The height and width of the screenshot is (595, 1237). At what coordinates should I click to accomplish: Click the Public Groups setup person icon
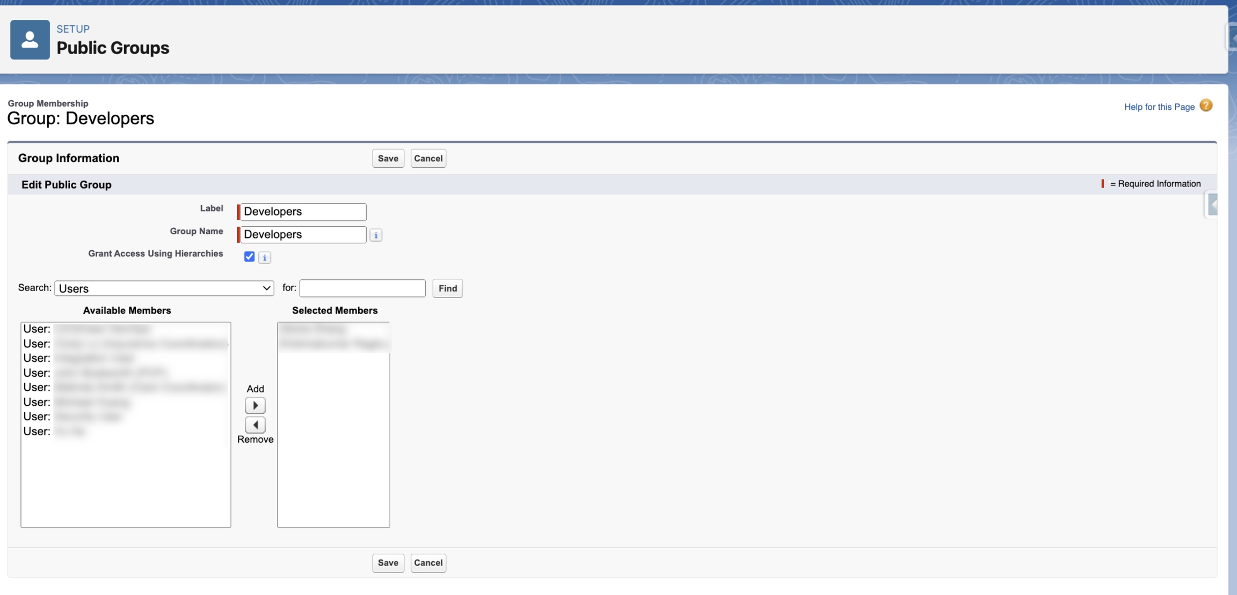point(30,40)
